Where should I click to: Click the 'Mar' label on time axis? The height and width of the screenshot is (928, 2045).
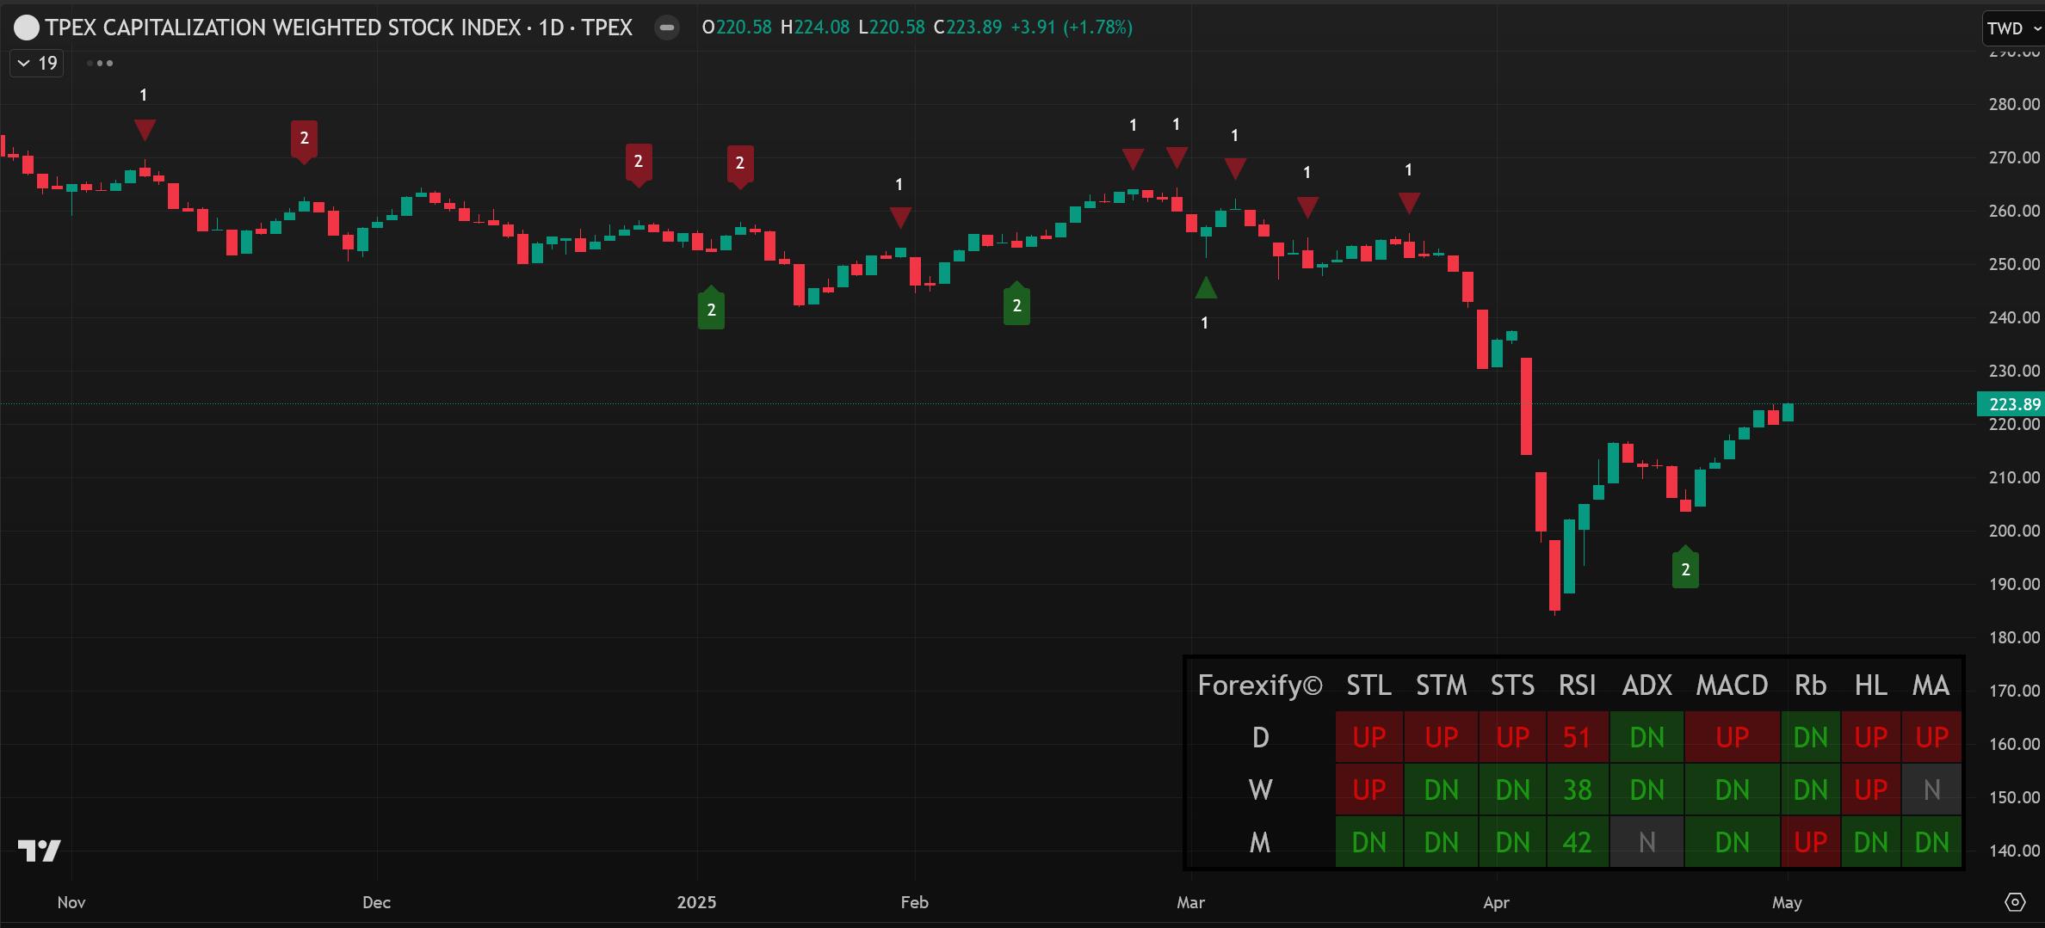[1190, 902]
